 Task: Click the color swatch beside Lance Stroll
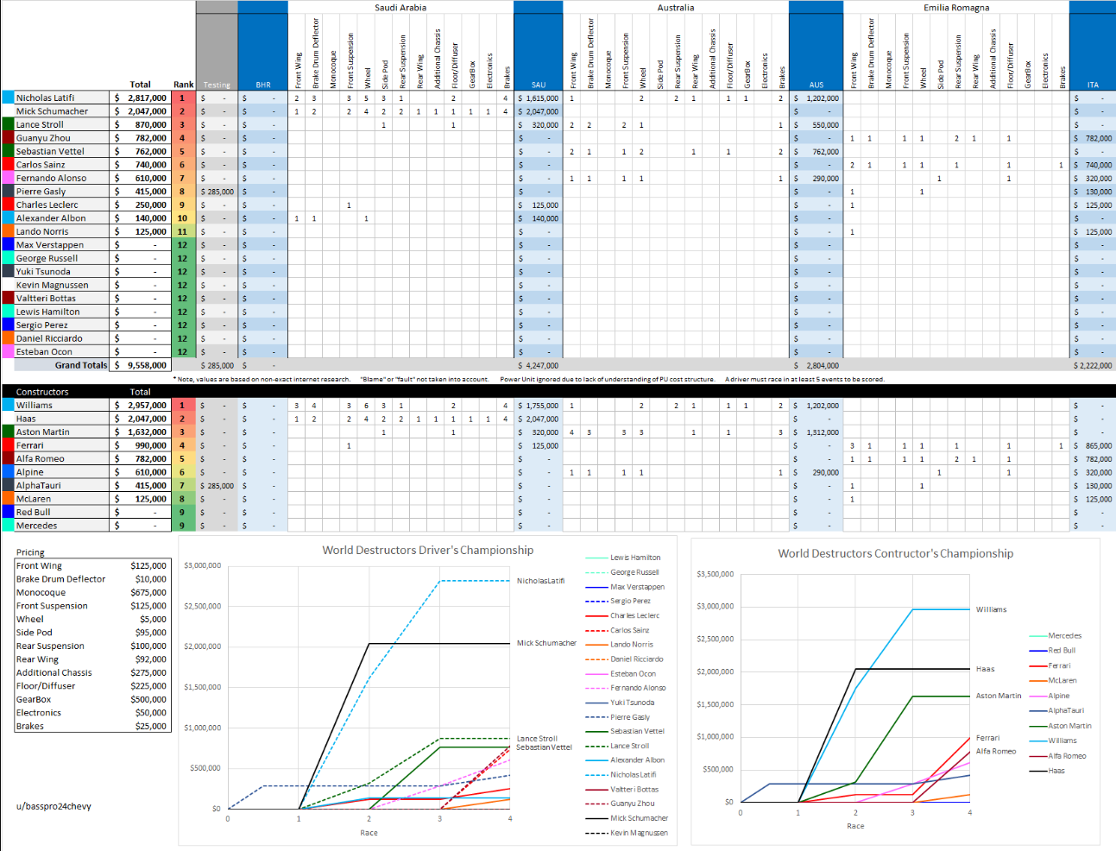pos(8,124)
